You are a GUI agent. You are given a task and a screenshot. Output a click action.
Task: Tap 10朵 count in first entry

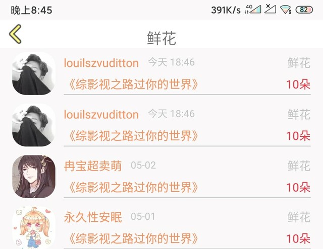coord(298,85)
